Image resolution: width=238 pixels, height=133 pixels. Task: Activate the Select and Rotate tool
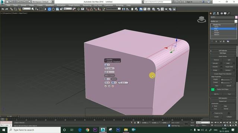click(x=53, y=9)
